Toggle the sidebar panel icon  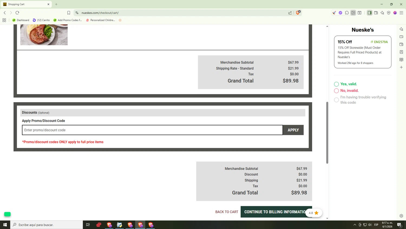coord(369,13)
